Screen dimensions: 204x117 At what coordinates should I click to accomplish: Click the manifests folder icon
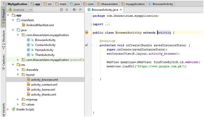[19, 20]
